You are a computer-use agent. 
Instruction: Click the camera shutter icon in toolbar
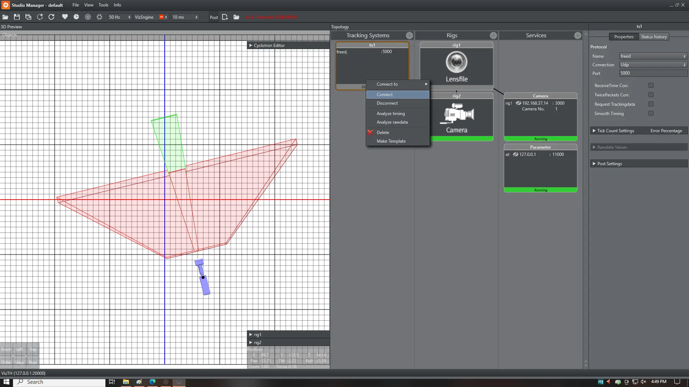99,17
